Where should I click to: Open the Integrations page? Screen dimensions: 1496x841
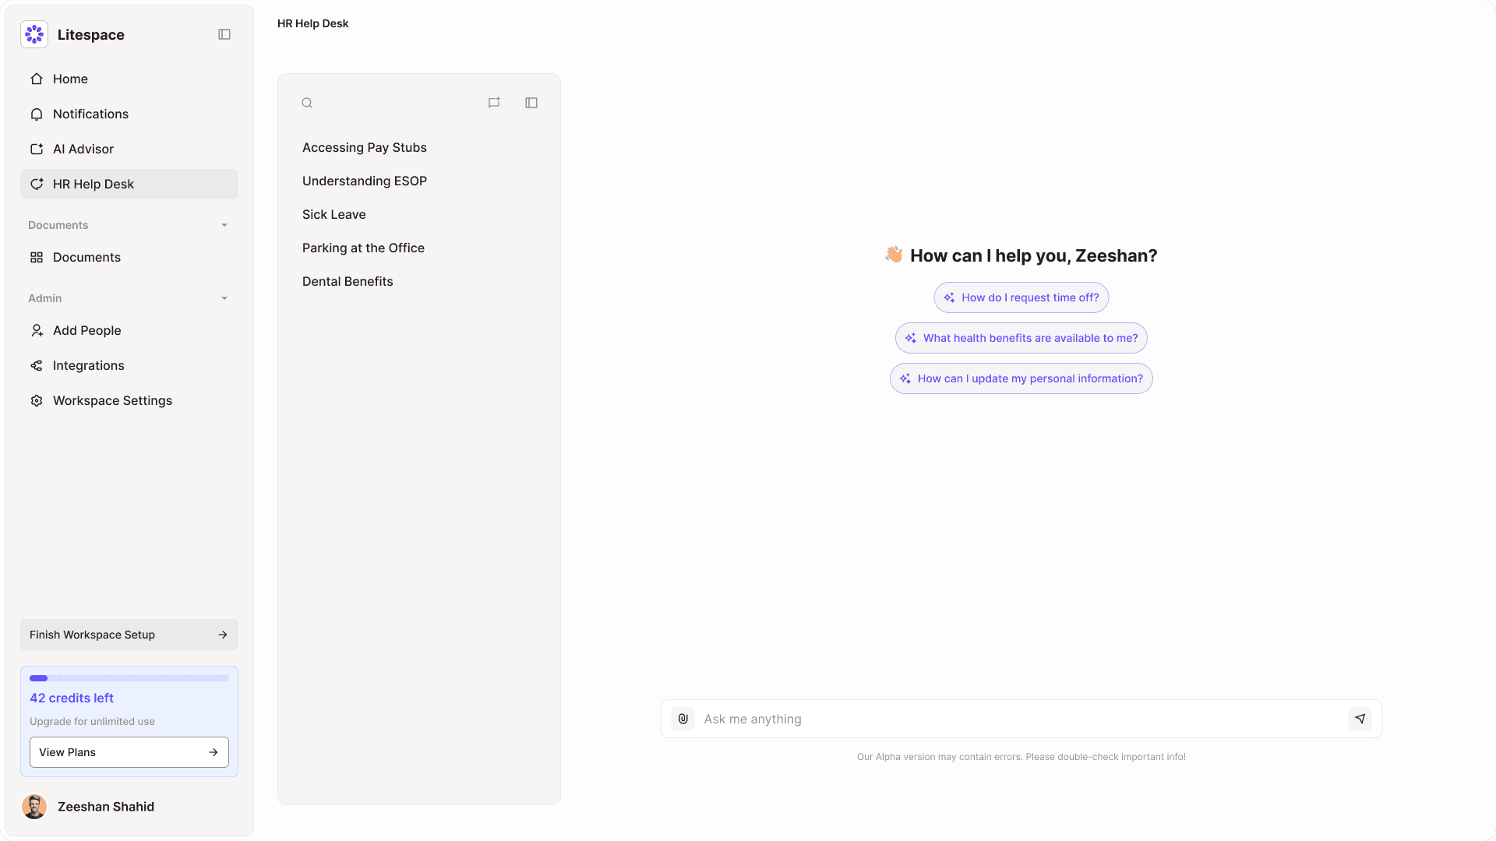coord(88,365)
